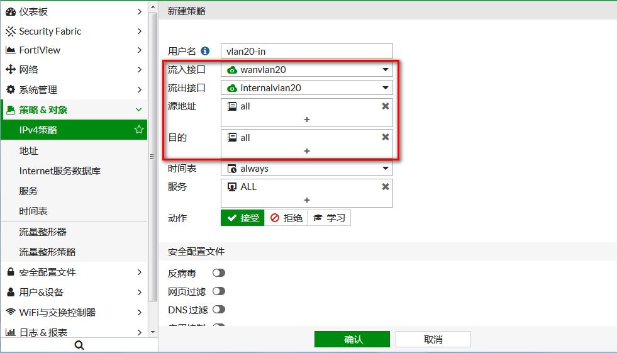
Task: Remove 'ALL' from the 服务 field
Action: coord(386,187)
